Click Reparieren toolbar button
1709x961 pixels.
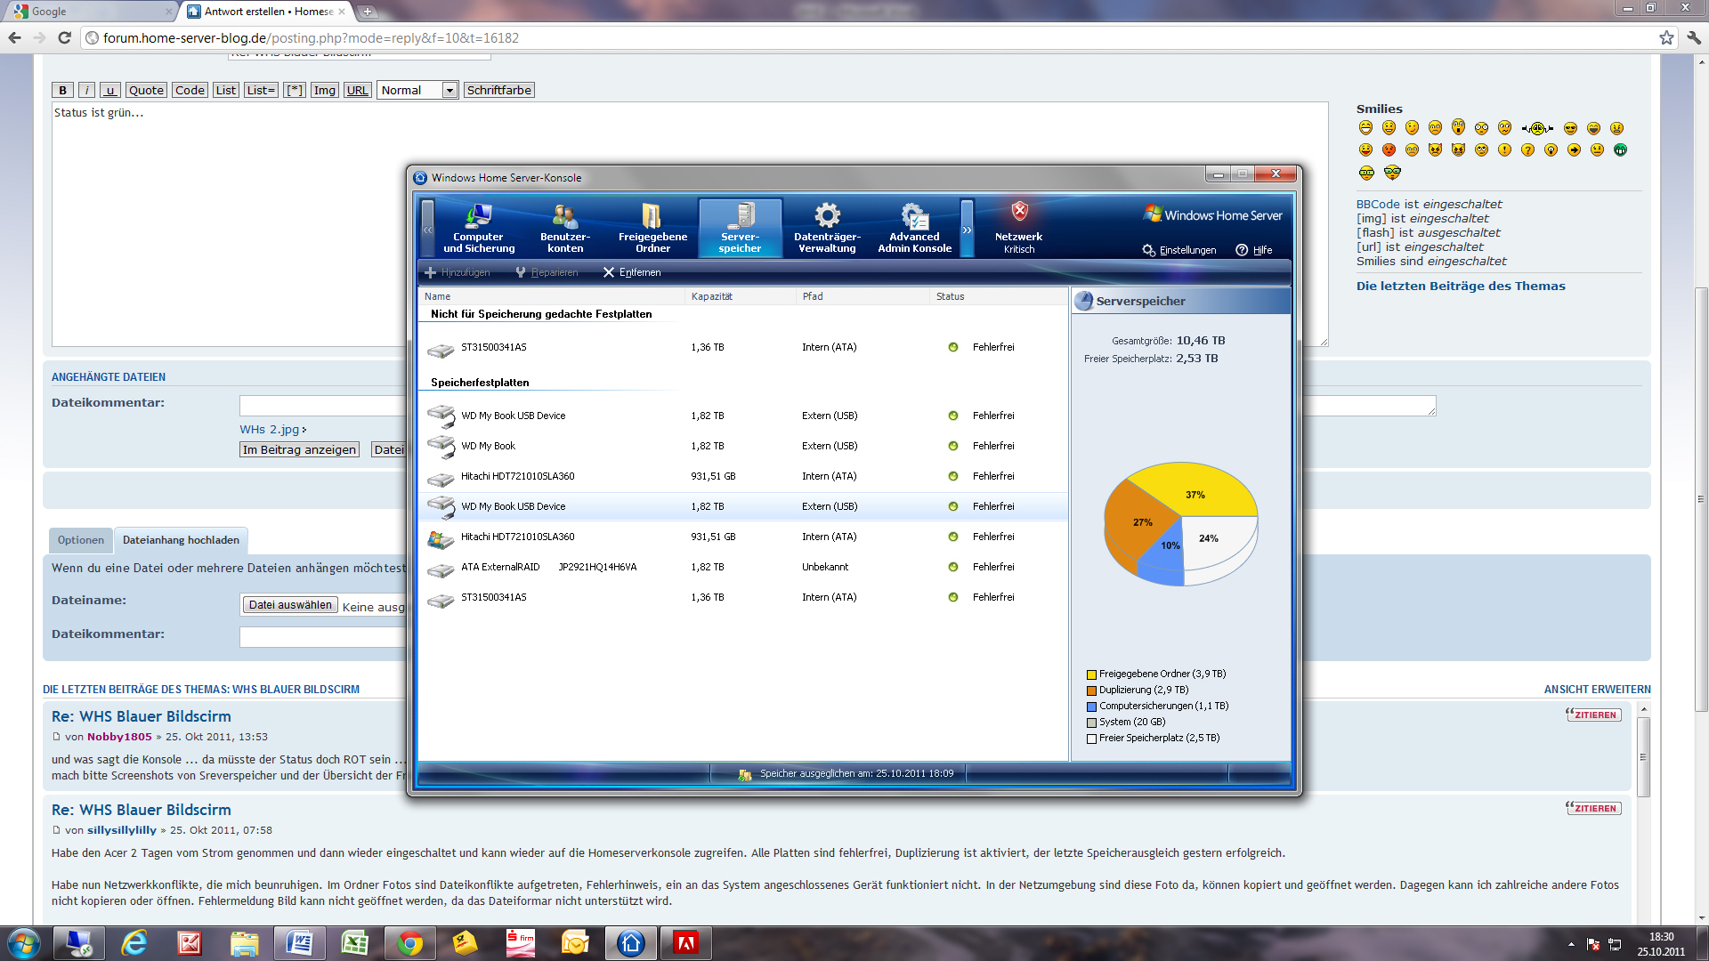pos(547,272)
